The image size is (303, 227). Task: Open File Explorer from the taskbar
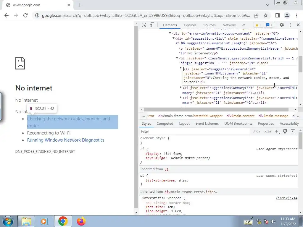pos(26,221)
